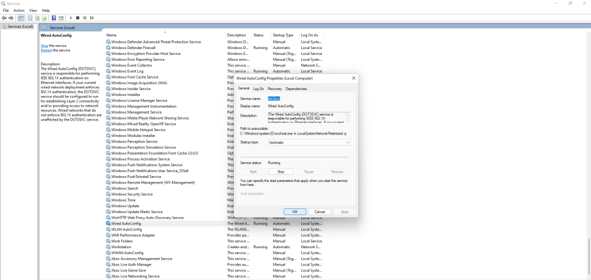Select Services (Local) in the console tree
The height and width of the screenshot is (280, 591).
coord(18,27)
